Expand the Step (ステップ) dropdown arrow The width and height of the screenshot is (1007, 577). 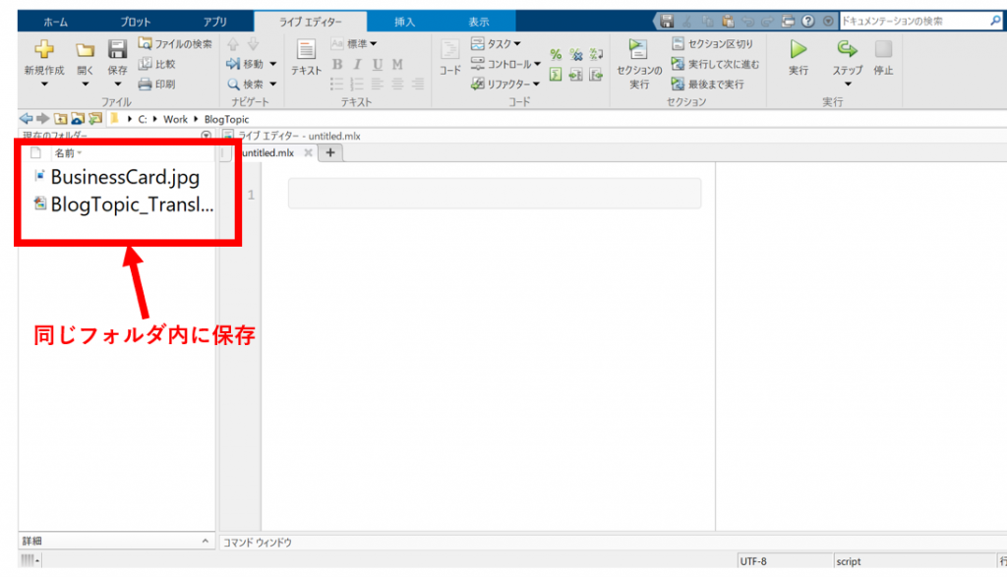(x=847, y=85)
